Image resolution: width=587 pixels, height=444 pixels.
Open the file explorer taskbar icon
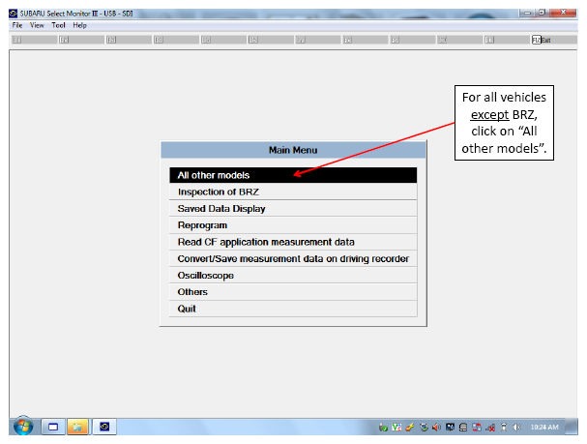[x=77, y=427]
